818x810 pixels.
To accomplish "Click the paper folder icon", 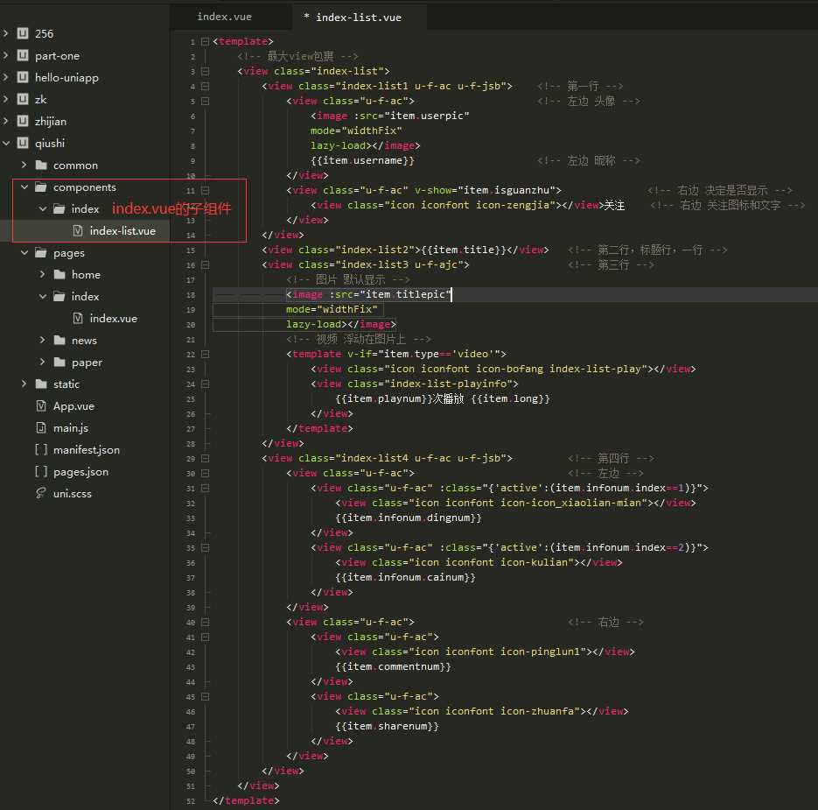I will tap(59, 363).
